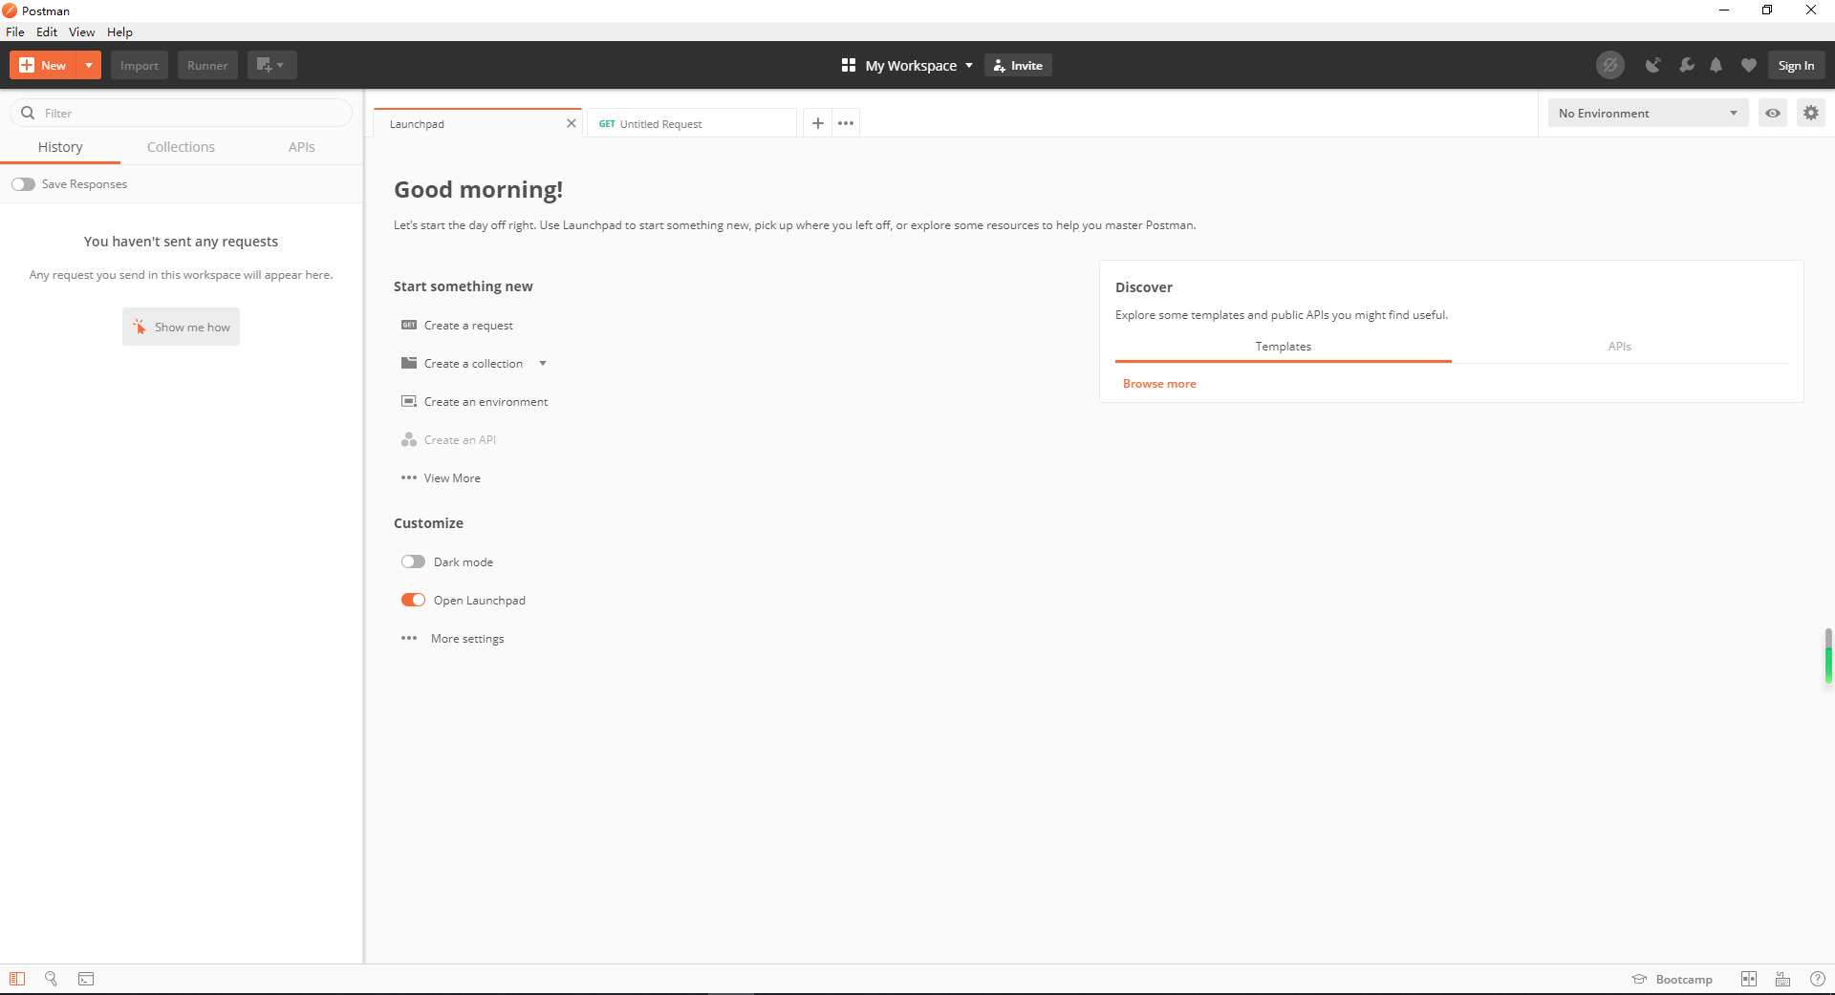1835x995 pixels.
Task: Click the workspace grid icon
Action: [849, 65]
